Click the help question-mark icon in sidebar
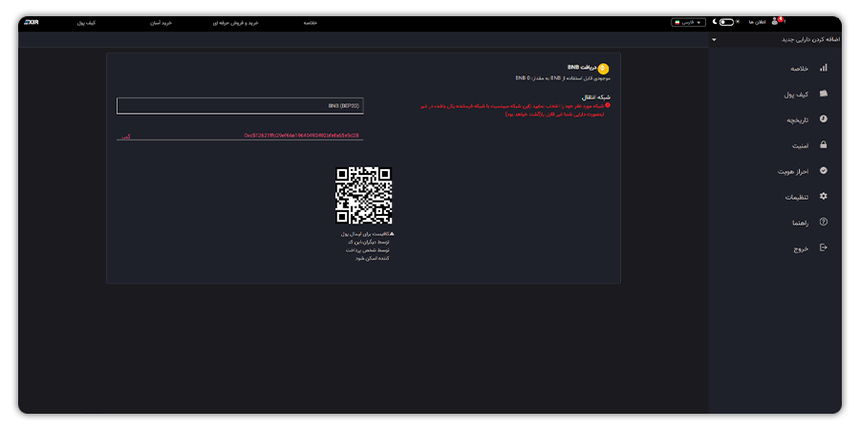Viewport: 860px width, 430px height. click(824, 222)
